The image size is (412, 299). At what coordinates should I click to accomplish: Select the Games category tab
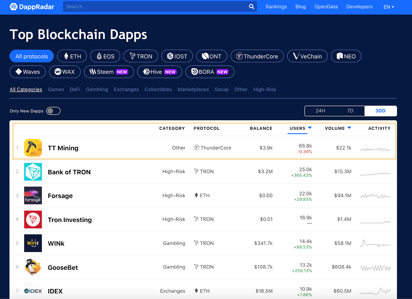(x=56, y=89)
